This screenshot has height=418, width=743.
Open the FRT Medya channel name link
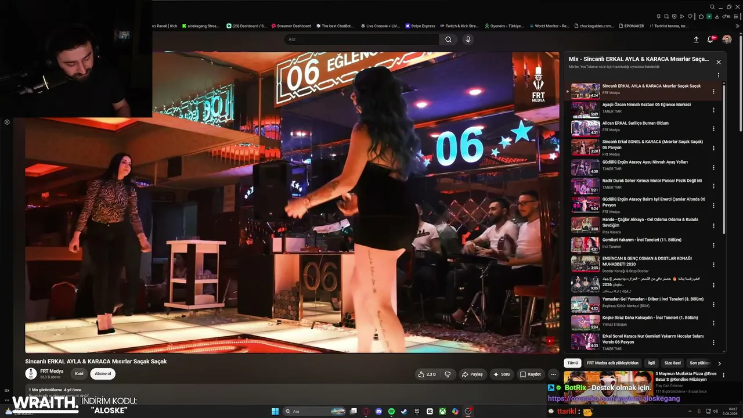pyautogui.click(x=52, y=371)
